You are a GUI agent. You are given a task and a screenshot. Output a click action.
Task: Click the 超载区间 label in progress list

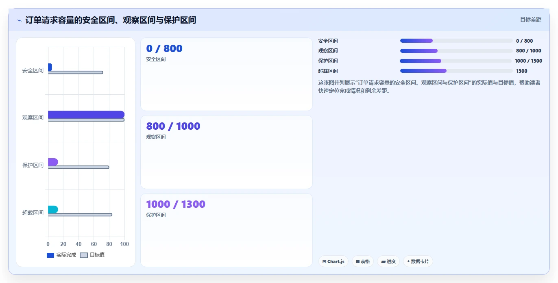point(328,71)
